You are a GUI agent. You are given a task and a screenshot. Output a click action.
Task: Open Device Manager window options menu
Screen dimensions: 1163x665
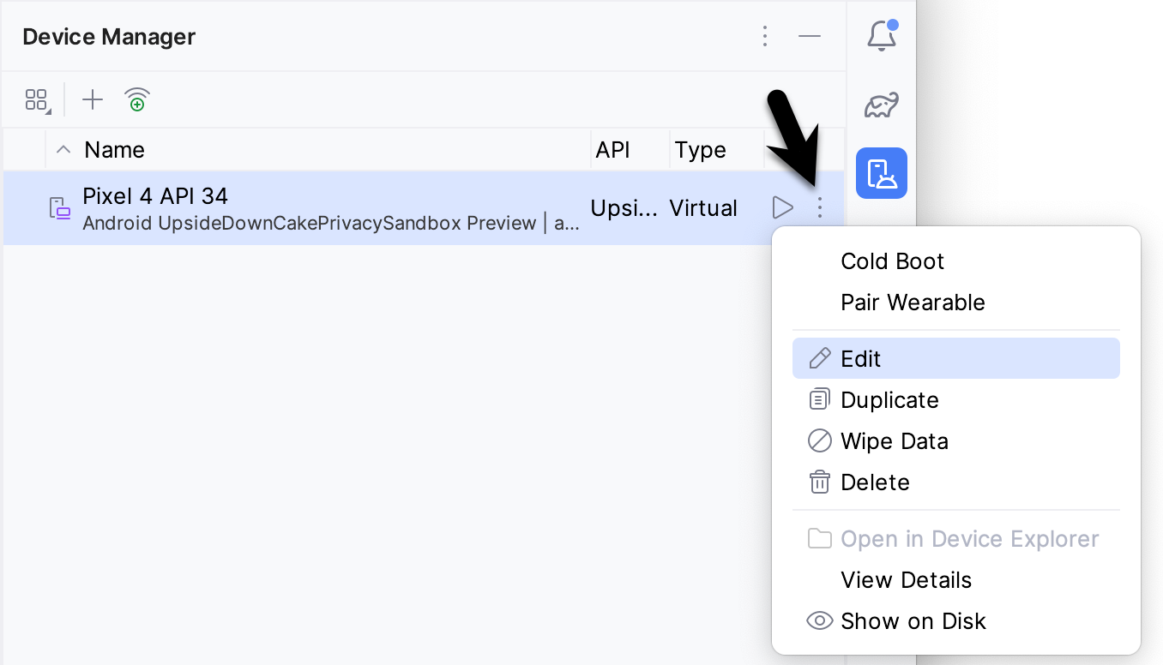765,36
